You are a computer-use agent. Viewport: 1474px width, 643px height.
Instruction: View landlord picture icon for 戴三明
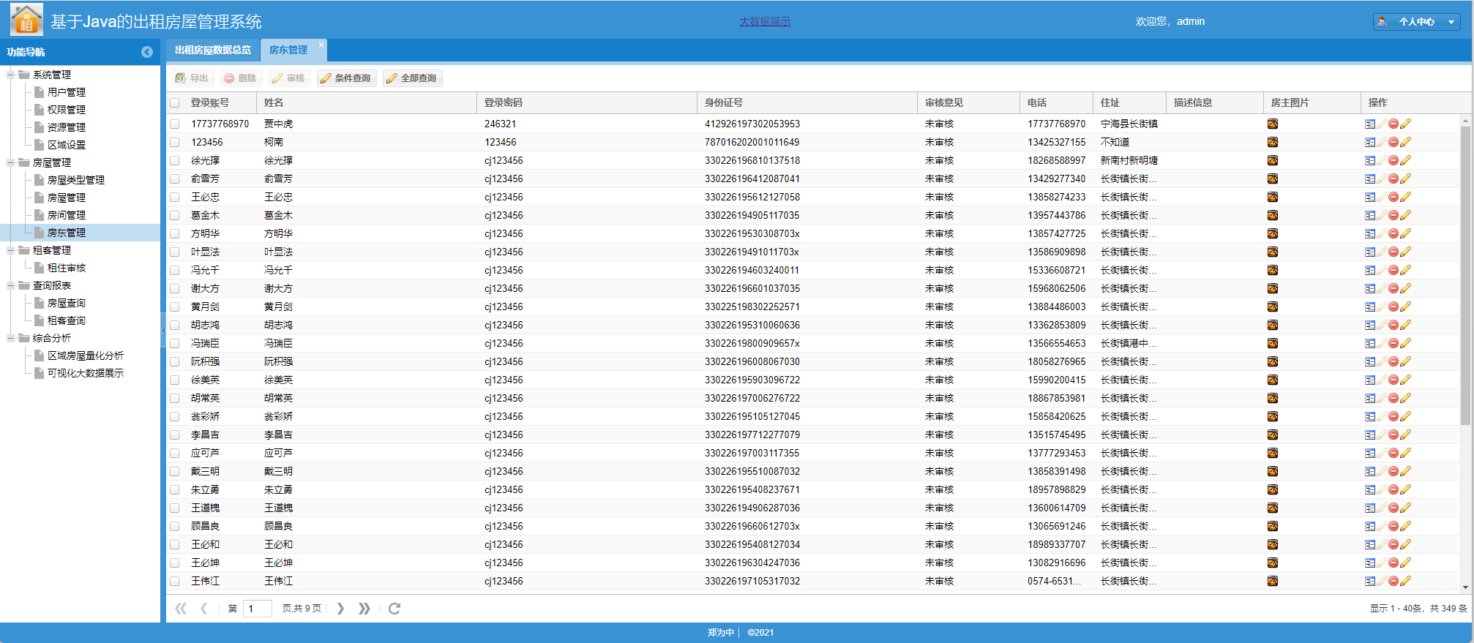point(1273,471)
